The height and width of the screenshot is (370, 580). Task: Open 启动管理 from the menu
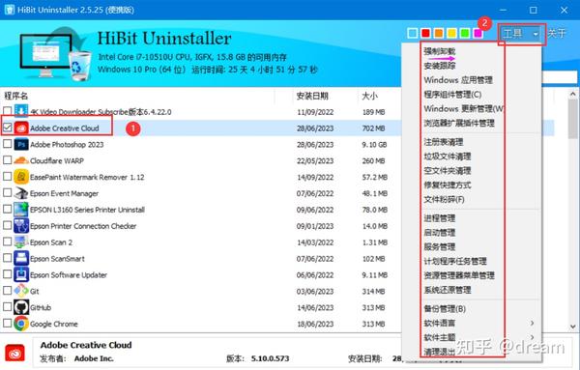440,233
